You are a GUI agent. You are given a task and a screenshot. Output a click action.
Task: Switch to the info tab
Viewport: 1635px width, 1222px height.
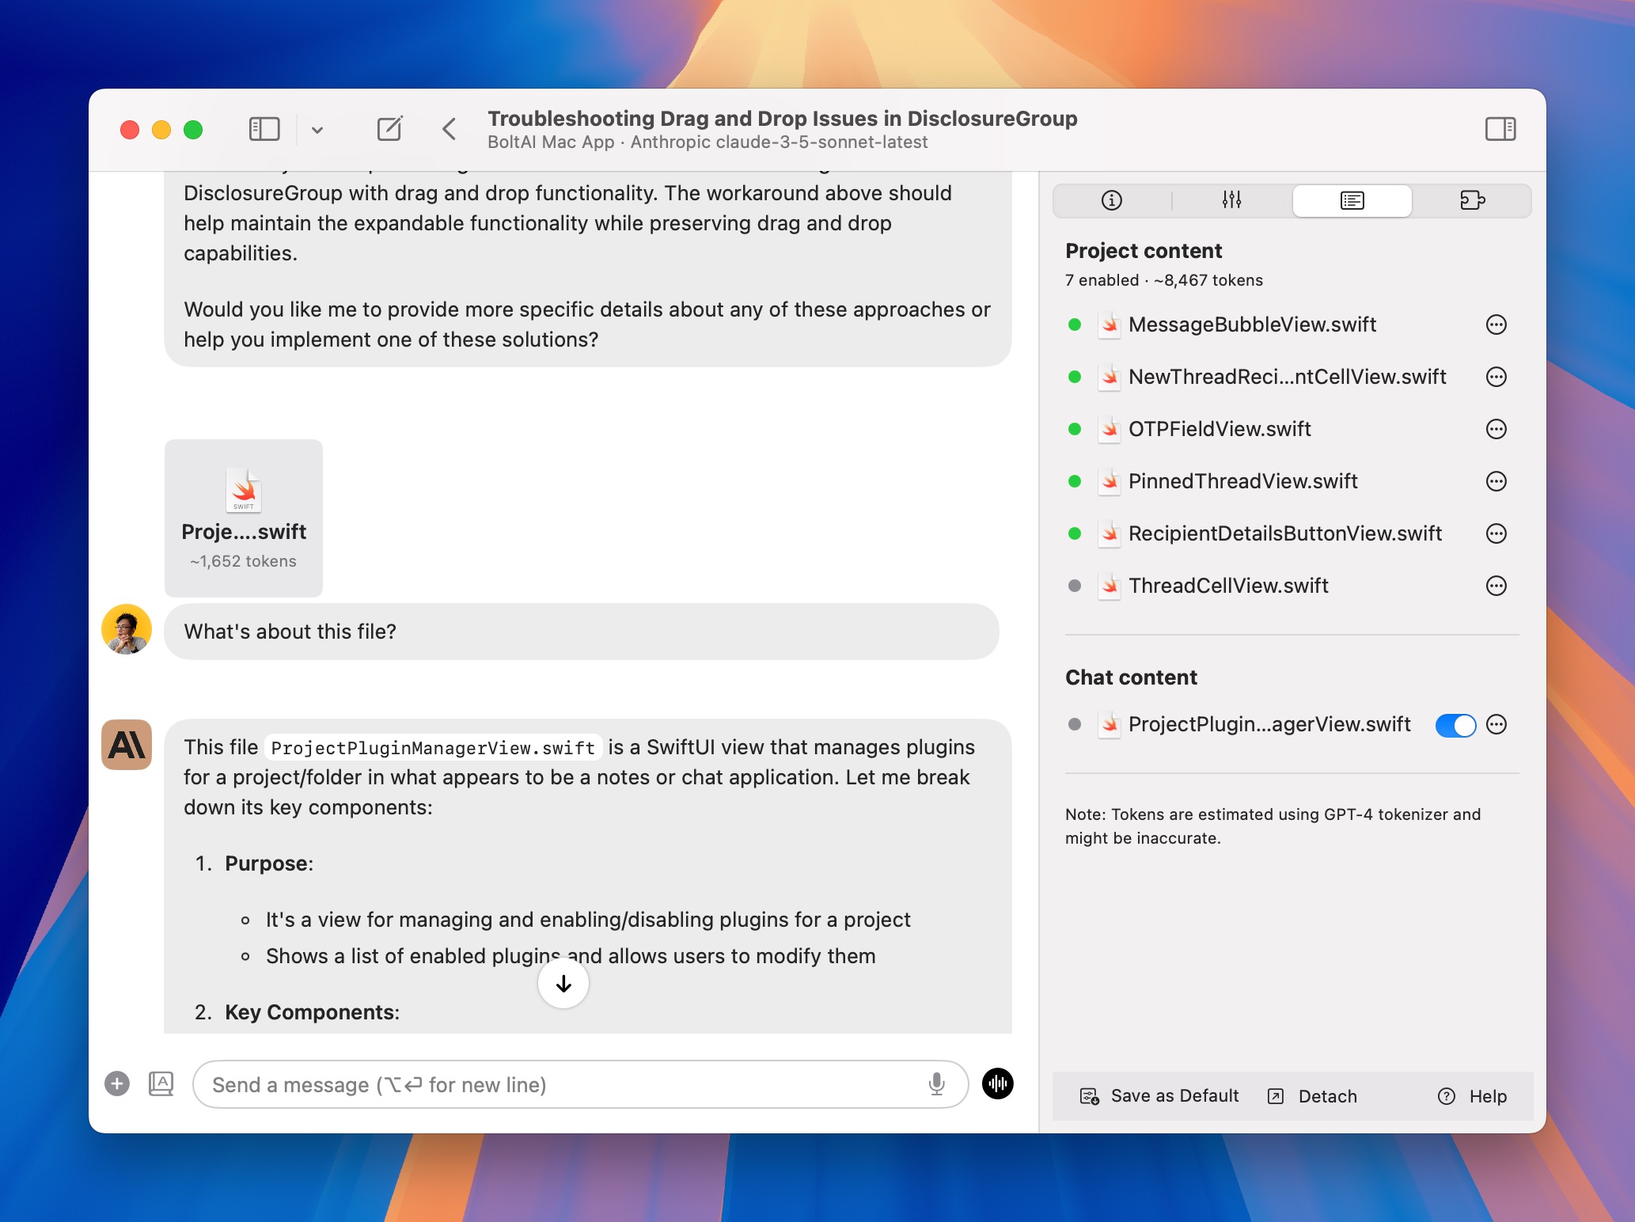click(1111, 201)
